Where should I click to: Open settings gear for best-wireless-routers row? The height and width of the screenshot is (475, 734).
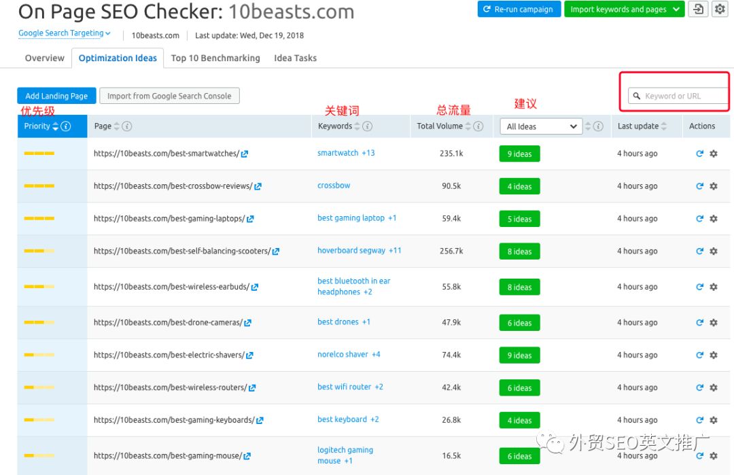click(x=714, y=387)
